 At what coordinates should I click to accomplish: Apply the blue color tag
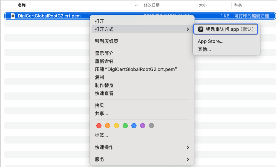(x=134, y=126)
